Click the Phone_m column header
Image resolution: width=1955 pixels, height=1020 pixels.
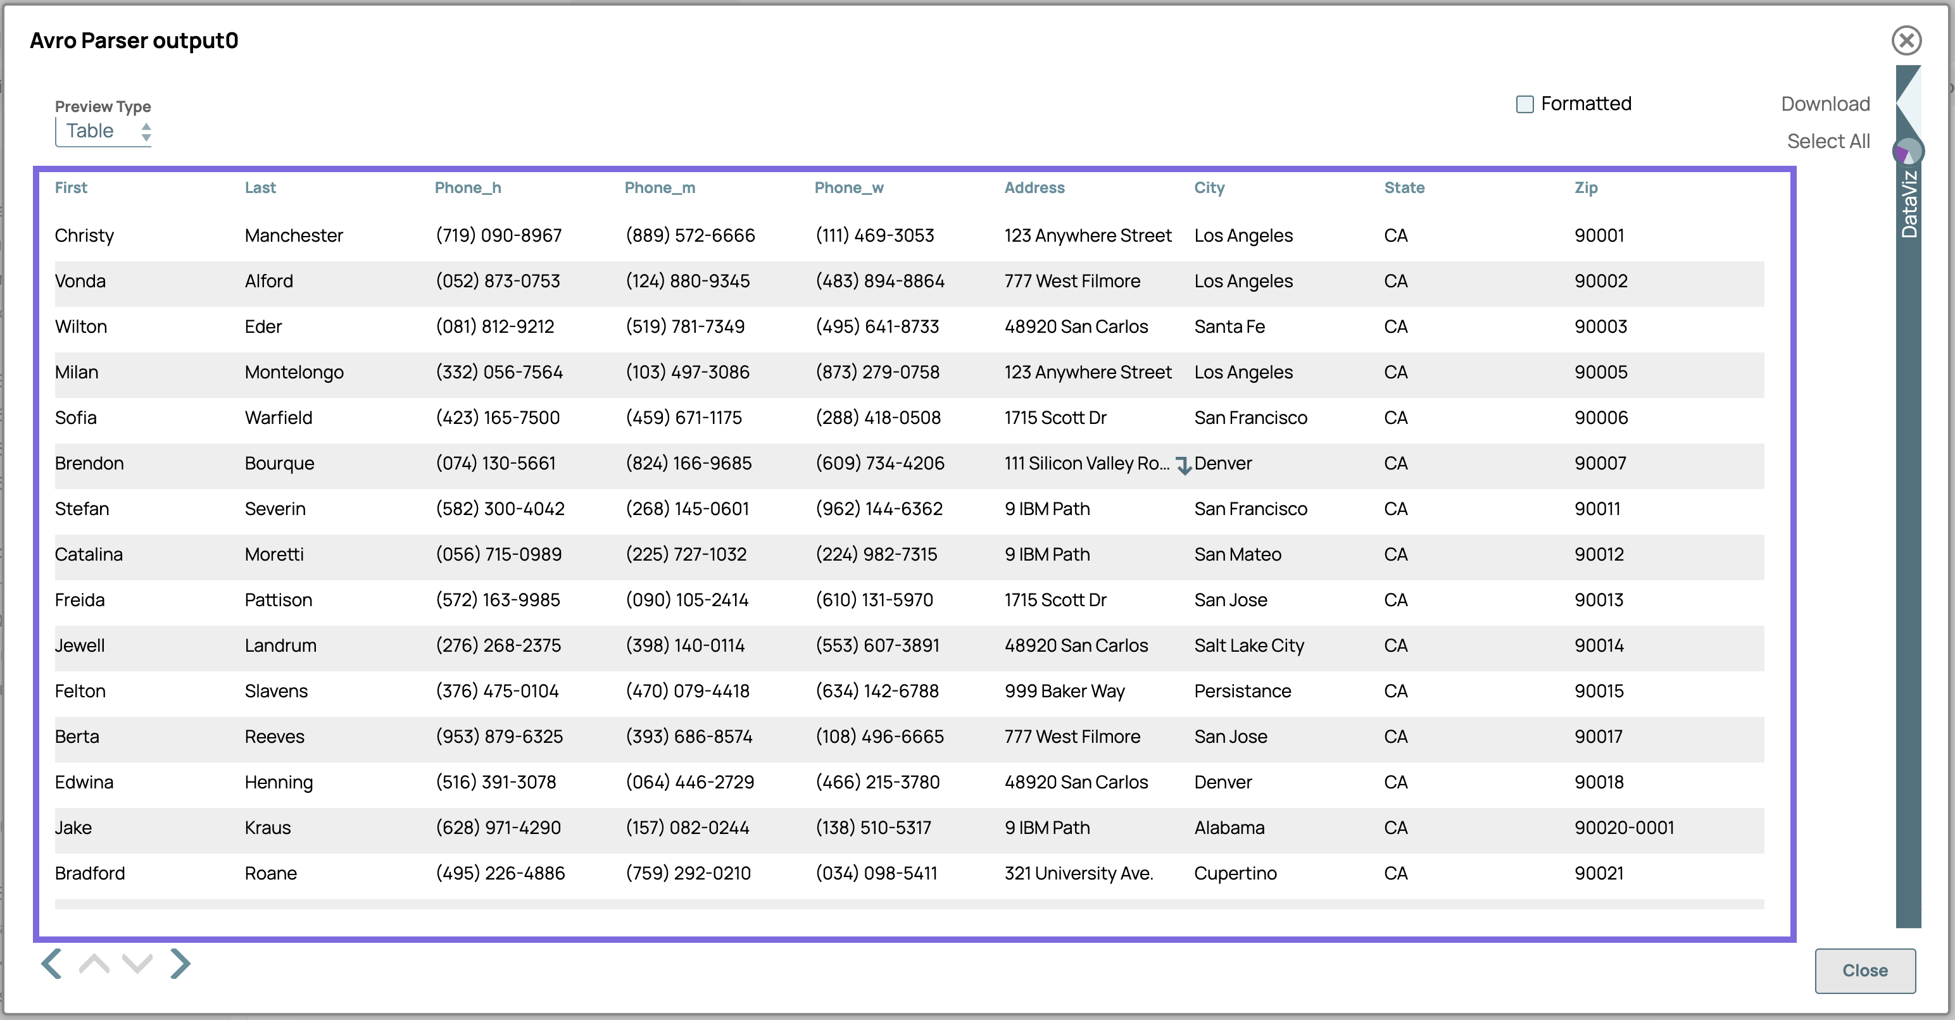click(659, 187)
